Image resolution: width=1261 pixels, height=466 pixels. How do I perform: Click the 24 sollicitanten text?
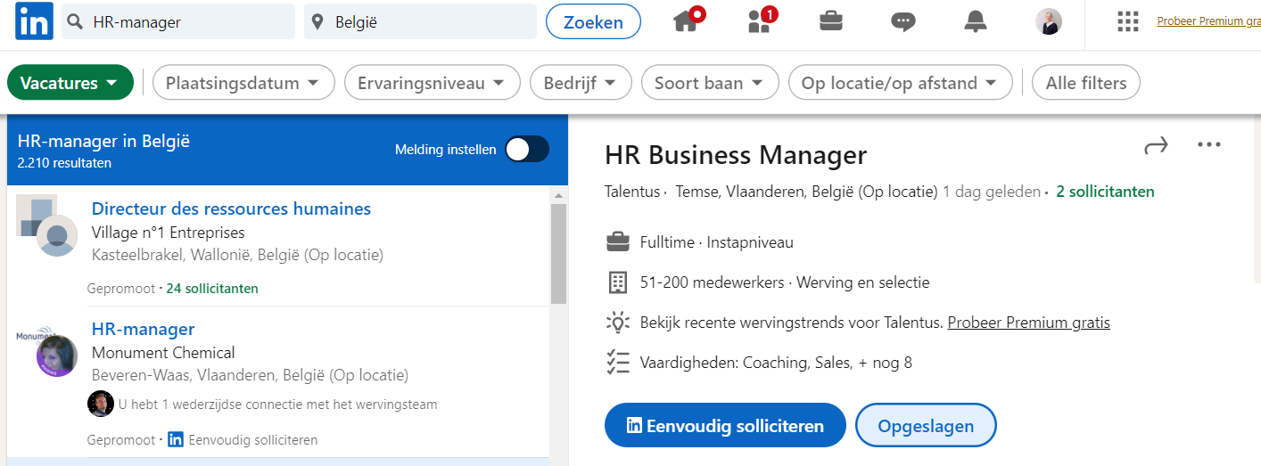click(212, 288)
